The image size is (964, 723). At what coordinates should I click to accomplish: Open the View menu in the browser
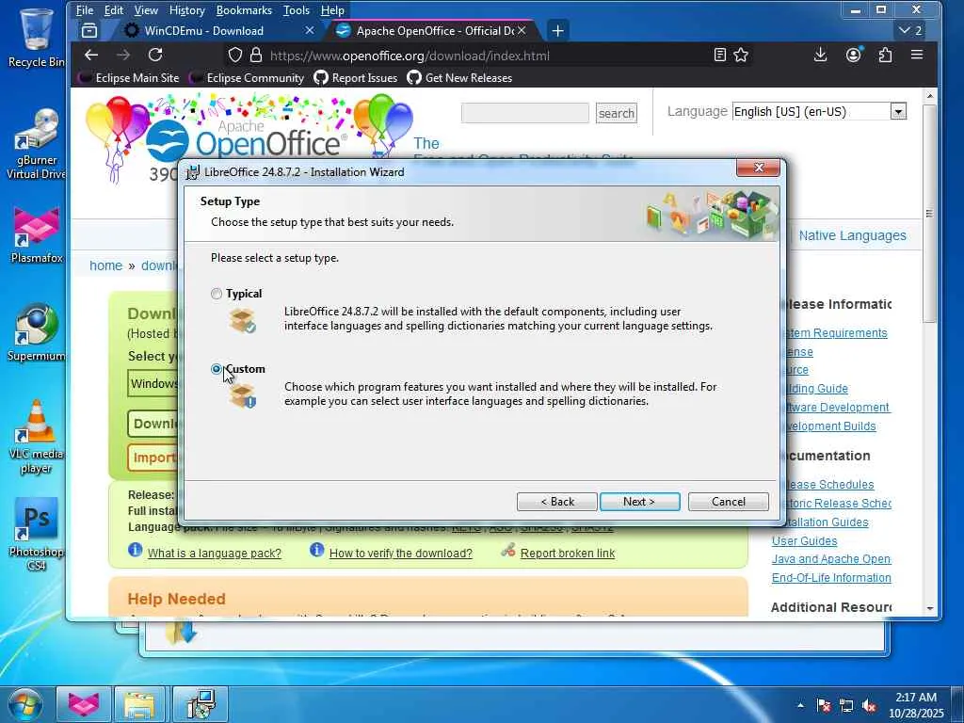point(146,10)
